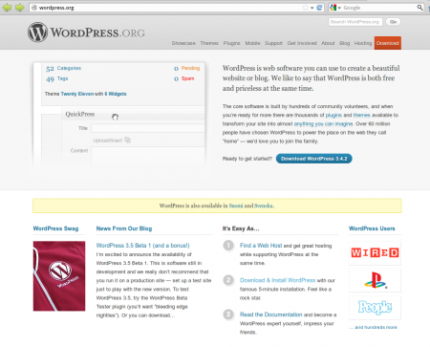Open the Mobile menu item
430x347 pixels.
[252, 43]
